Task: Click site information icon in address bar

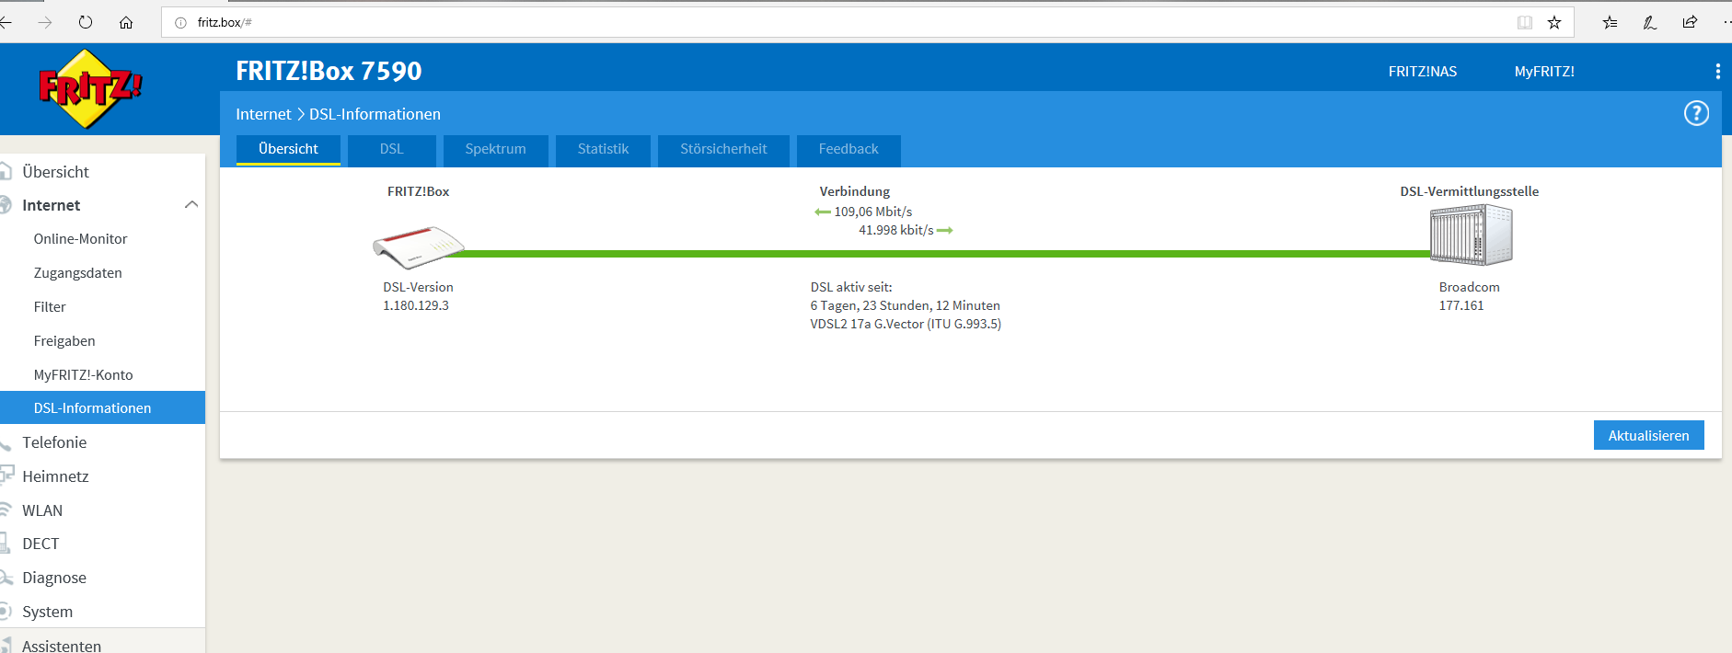Action: [180, 22]
